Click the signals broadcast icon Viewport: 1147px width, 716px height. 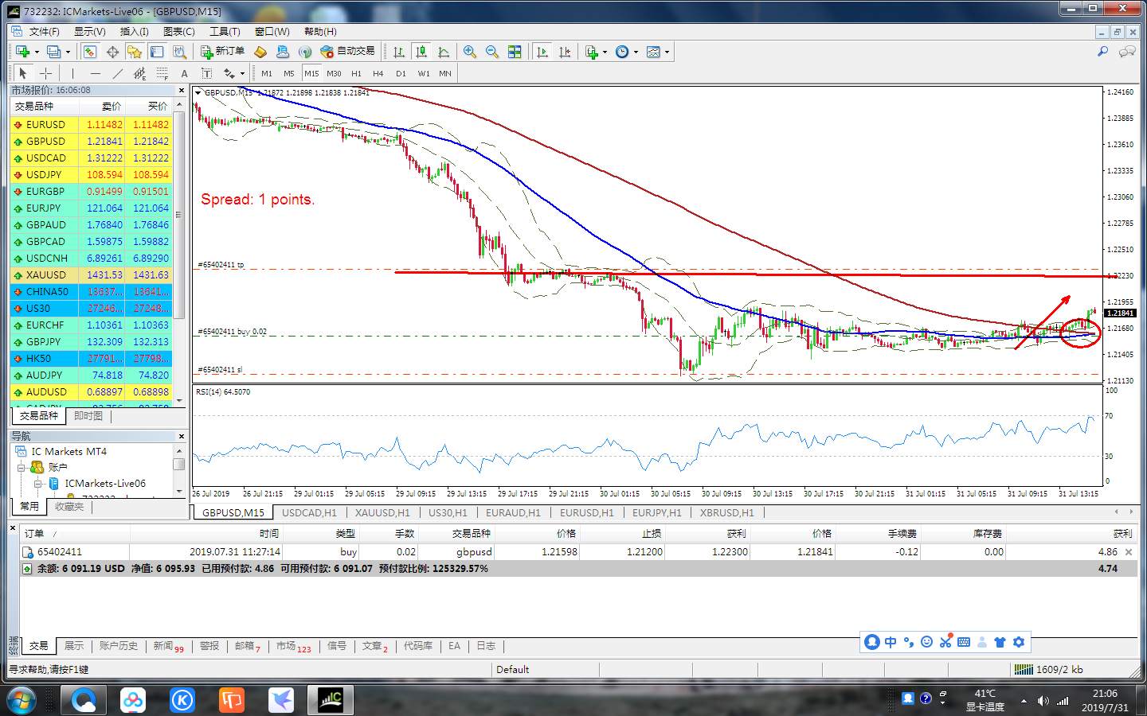305,52
